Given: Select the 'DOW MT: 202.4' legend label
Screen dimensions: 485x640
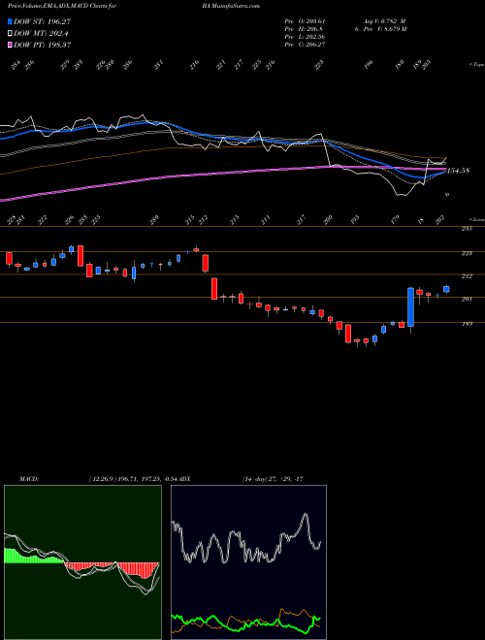Looking at the screenshot, I should (x=41, y=33).
